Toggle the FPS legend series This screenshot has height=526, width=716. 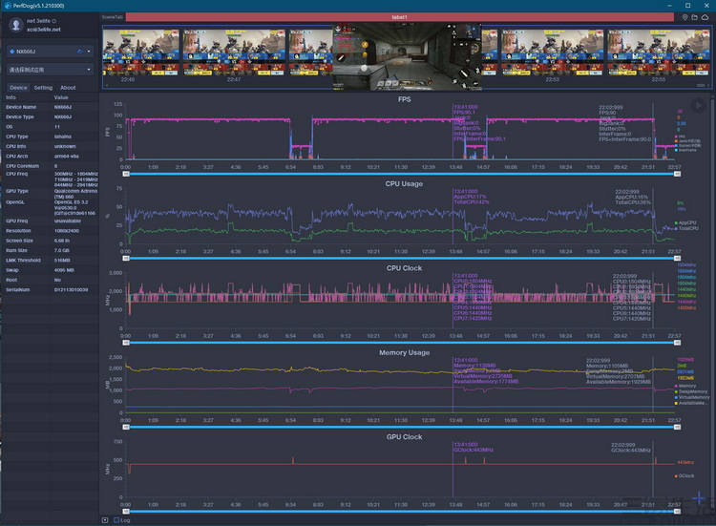(x=680, y=137)
